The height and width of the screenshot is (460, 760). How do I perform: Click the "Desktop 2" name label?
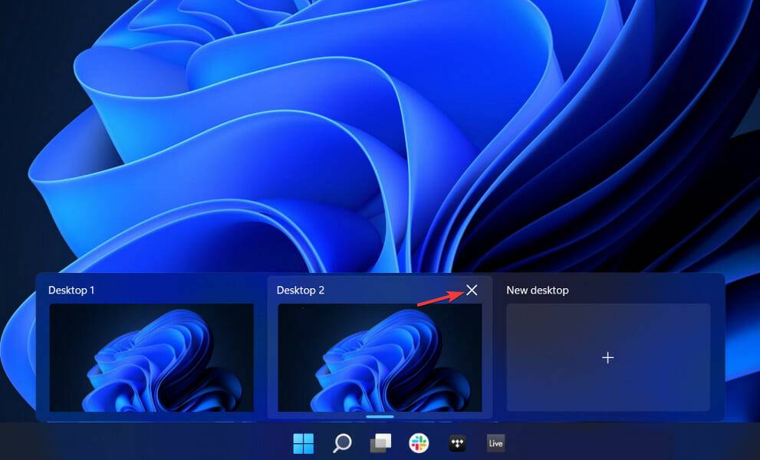[300, 291]
